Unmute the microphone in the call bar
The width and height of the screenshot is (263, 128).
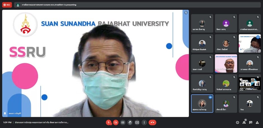pyautogui.click(x=109, y=122)
